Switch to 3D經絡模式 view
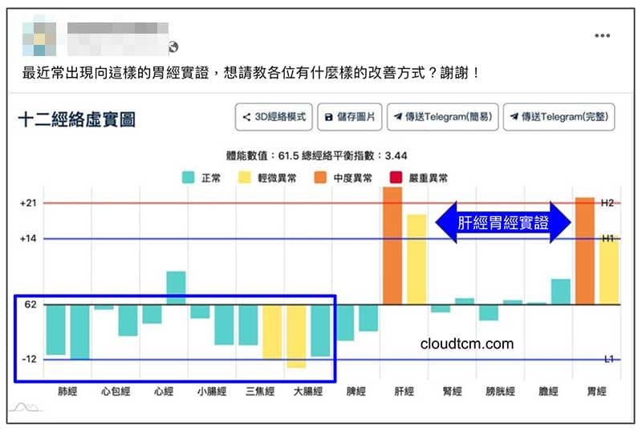The height and width of the screenshot is (431, 642). pos(273,117)
